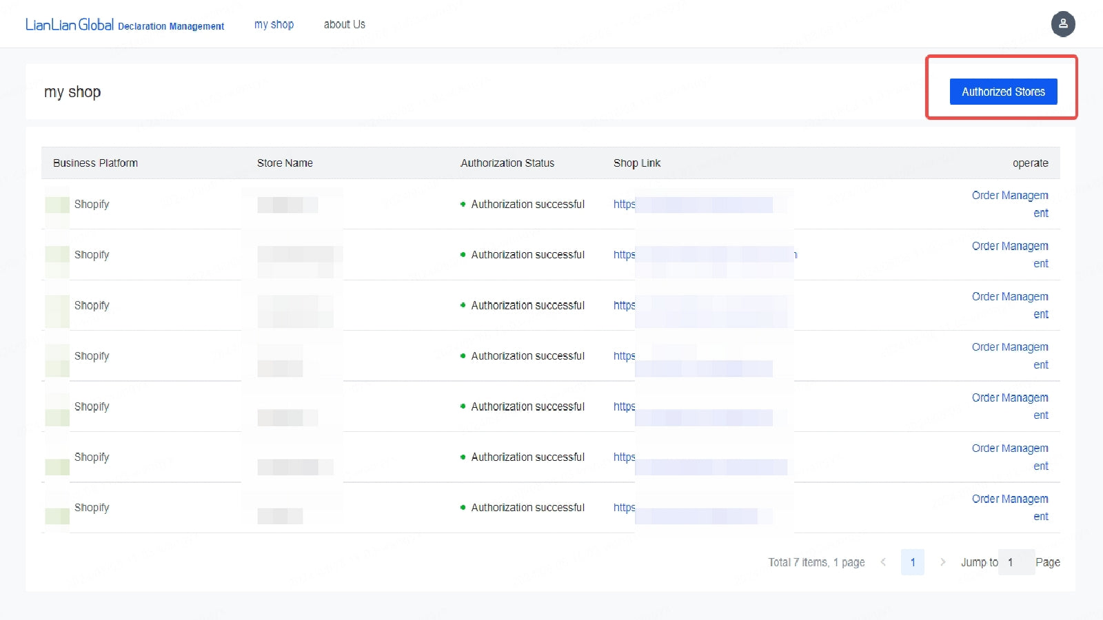This screenshot has width=1103, height=620.
Task: Click the Authorized Stores button
Action: point(1003,92)
